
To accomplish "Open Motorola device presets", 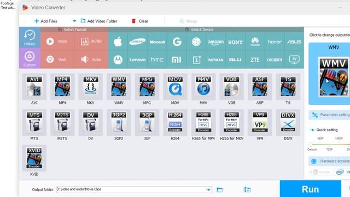I will click(118, 60).
